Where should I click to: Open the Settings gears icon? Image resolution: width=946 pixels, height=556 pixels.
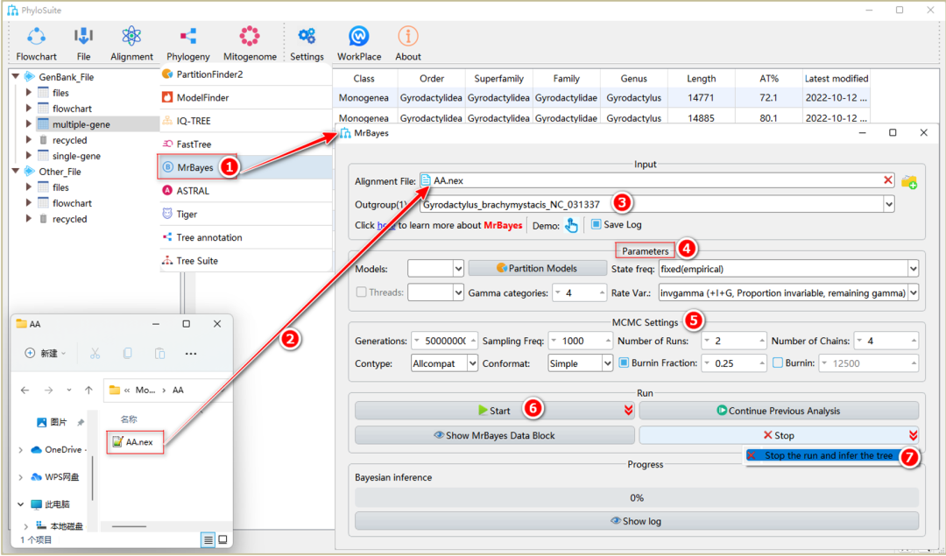(x=307, y=36)
